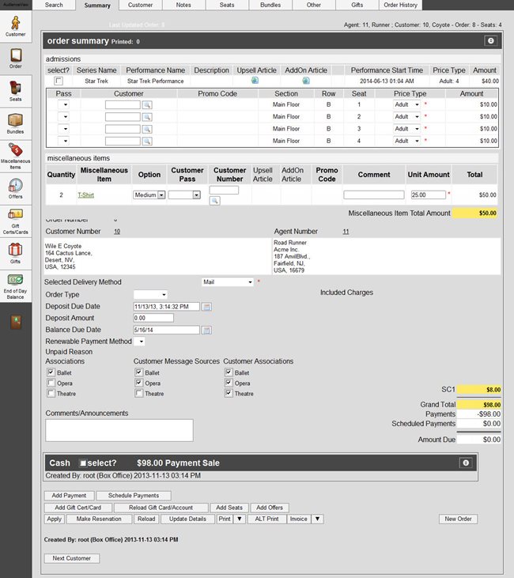The height and width of the screenshot is (578, 514).
Task: Toggle Ballet under Associations
Action: tap(51, 372)
